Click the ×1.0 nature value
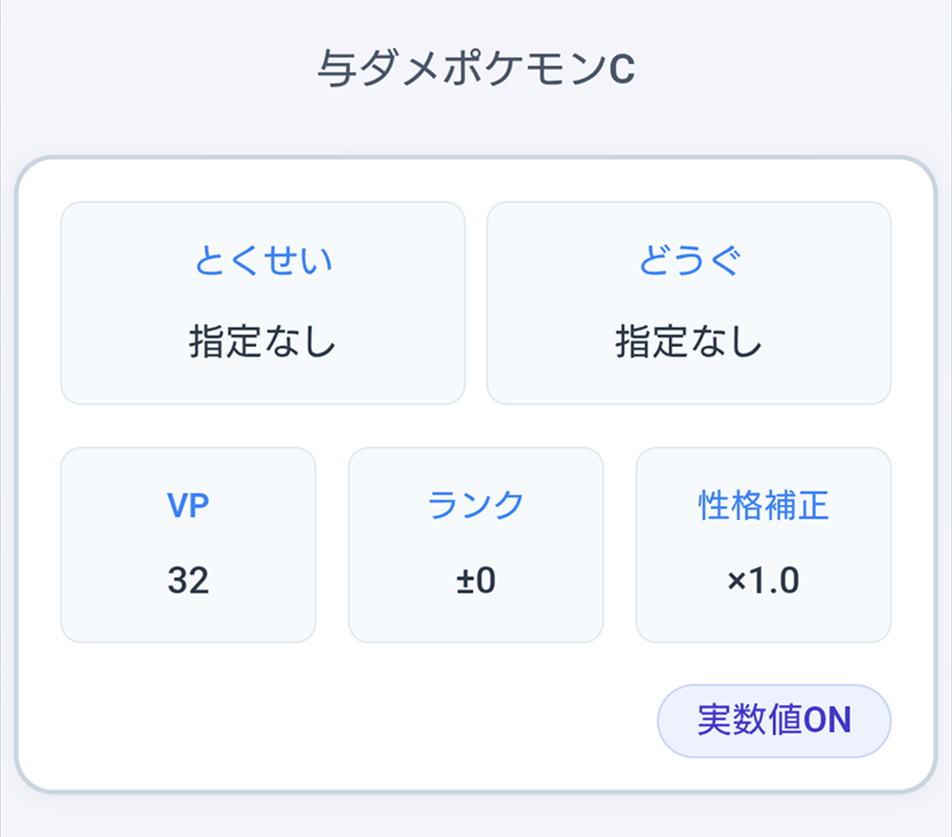Screen dimensions: 952x837 763,582
